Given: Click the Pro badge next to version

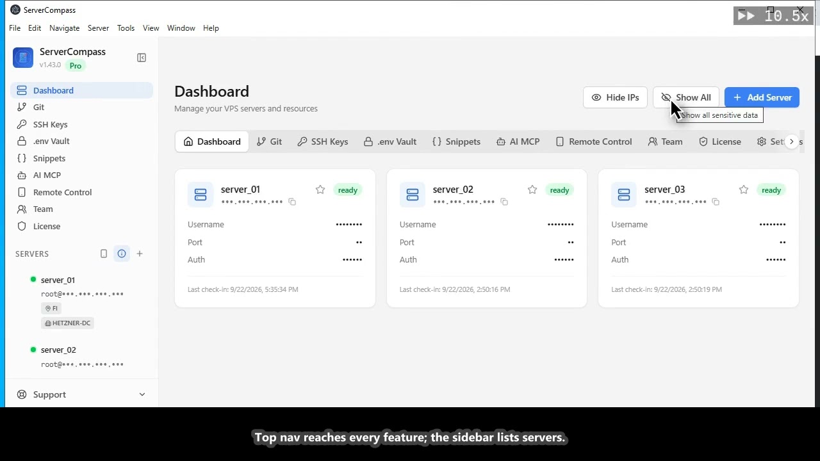Looking at the screenshot, I should pyautogui.click(x=76, y=65).
